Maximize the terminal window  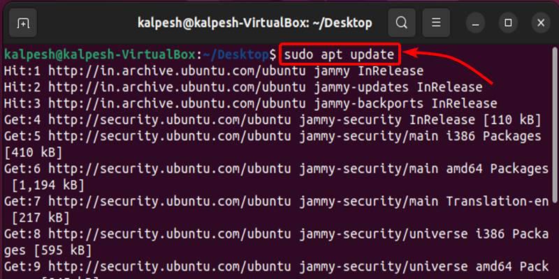(508, 23)
